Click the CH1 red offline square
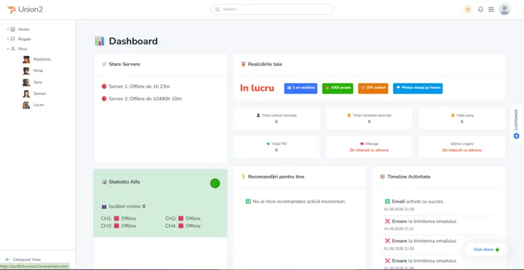The image size is (524, 270). tap(117, 218)
